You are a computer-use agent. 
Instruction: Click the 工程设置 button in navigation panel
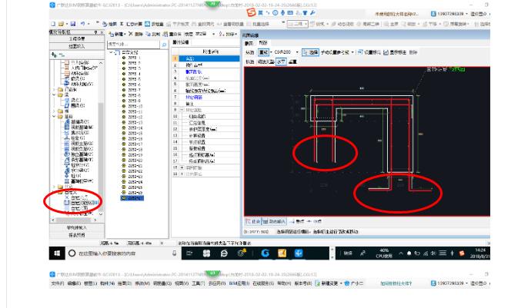coord(77,39)
